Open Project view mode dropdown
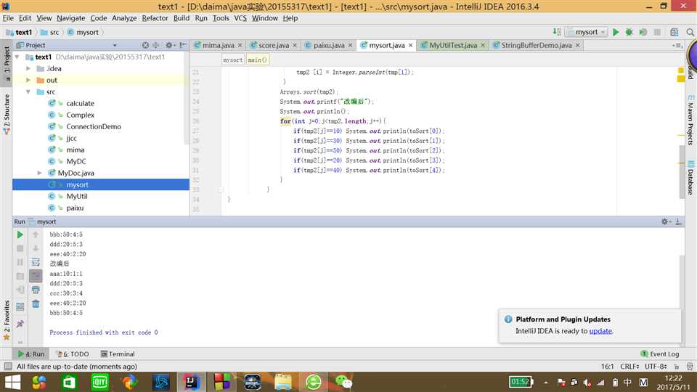 point(115,45)
